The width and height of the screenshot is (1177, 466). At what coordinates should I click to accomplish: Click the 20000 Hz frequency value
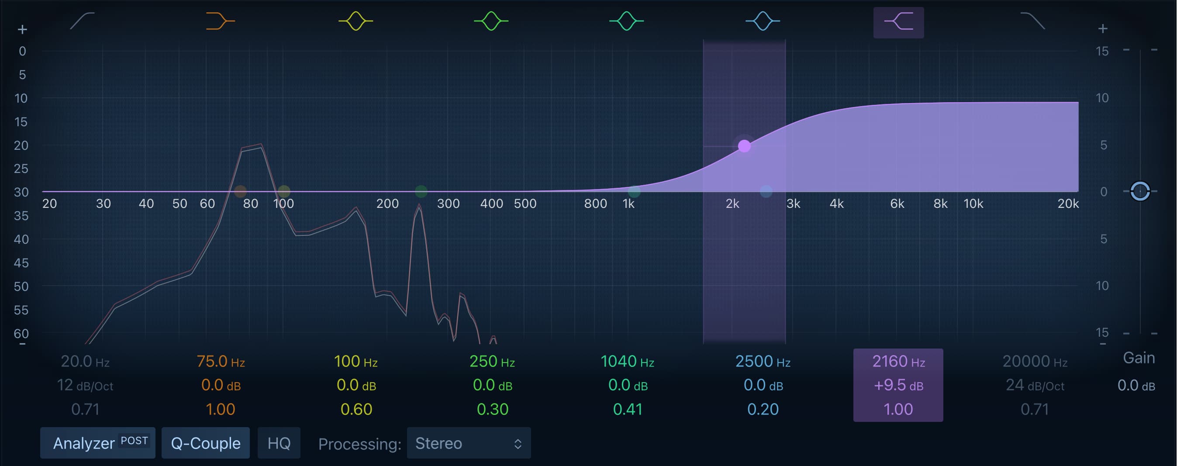click(x=1035, y=362)
